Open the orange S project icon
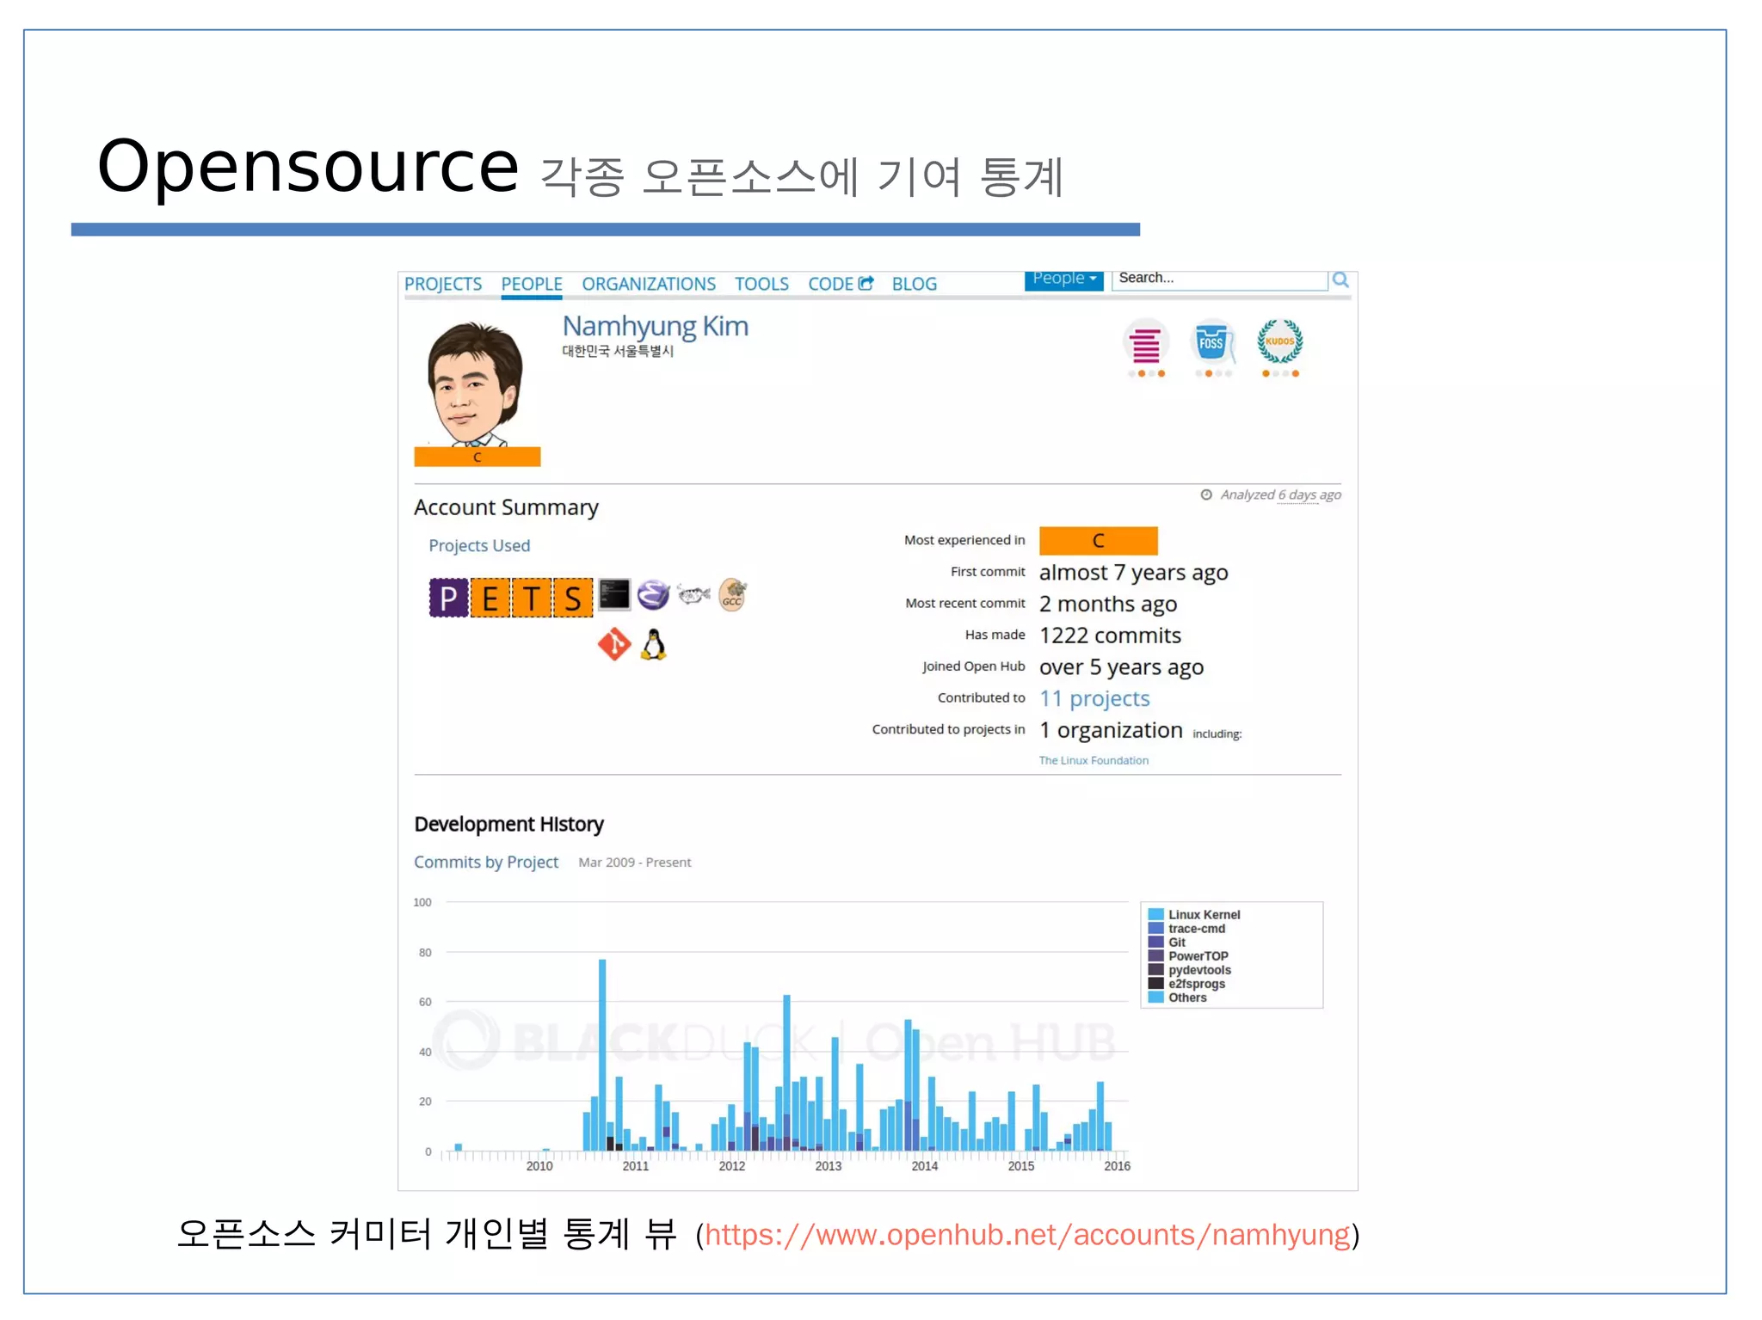The width and height of the screenshot is (1762, 1320). coord(573,598)
